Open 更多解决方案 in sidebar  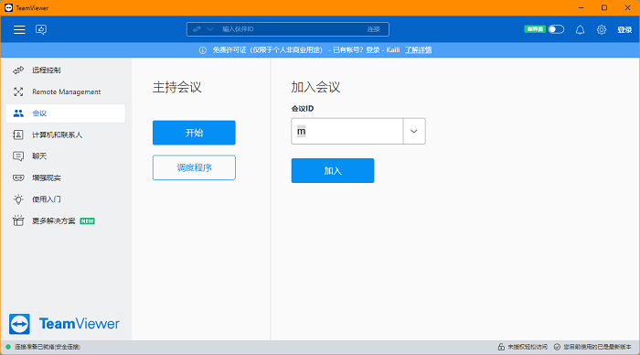coord(66,221)
